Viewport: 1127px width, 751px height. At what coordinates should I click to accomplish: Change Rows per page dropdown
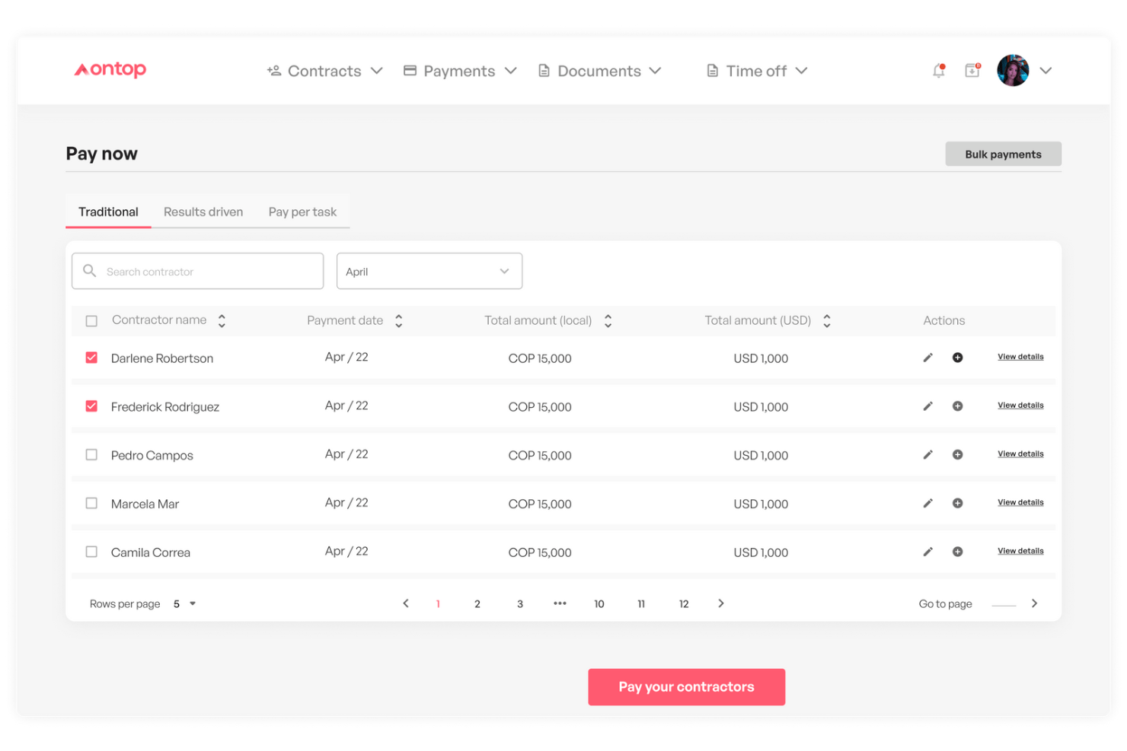(x=184, y=604)
